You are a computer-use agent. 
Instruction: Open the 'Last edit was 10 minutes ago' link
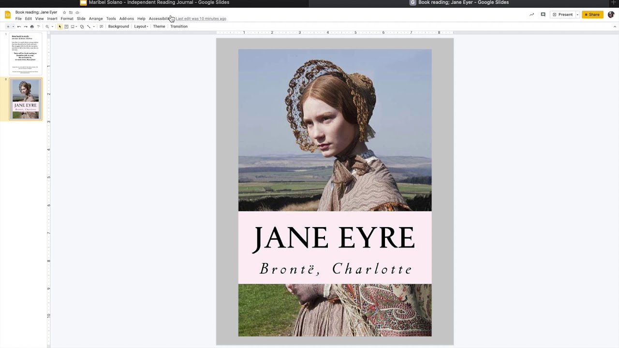[x=201, y=19]
